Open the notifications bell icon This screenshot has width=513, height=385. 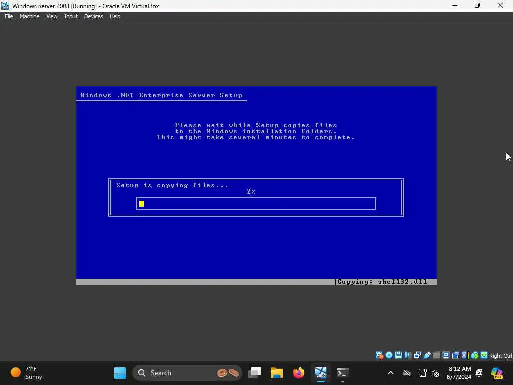[479, 373]
